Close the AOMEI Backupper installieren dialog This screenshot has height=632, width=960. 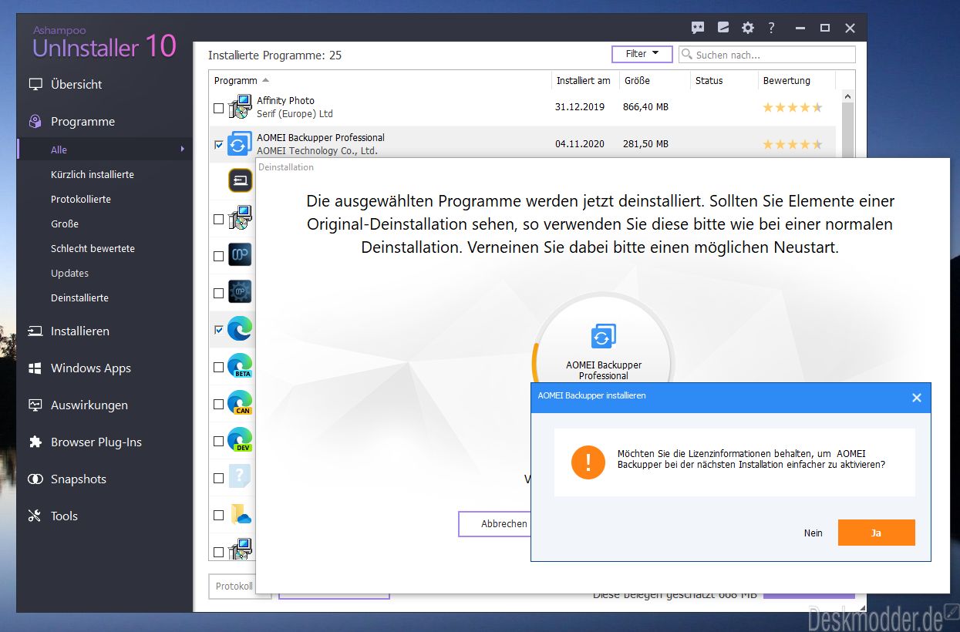tap(916, 398)
